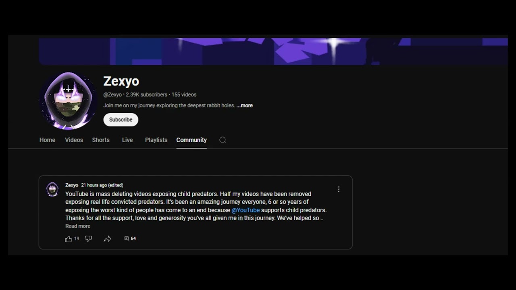
Task: Select the Community tab
Action: tap(191, 140)
